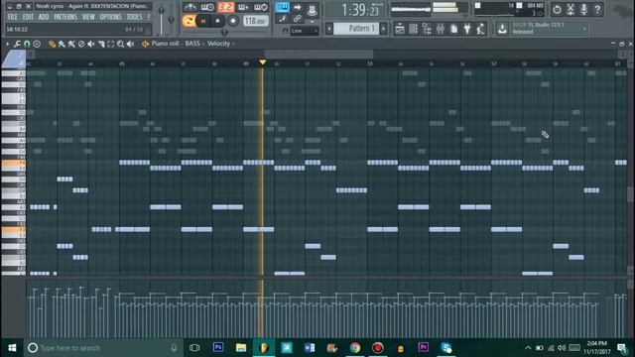Expand the FL Studio news panel arrow
635x357 pixels.
pyautogui.click(x=584, y=29)
